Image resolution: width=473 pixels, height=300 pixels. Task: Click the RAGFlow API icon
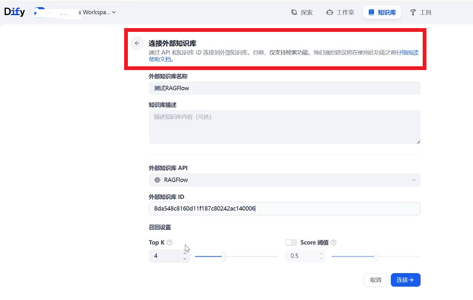157,180
